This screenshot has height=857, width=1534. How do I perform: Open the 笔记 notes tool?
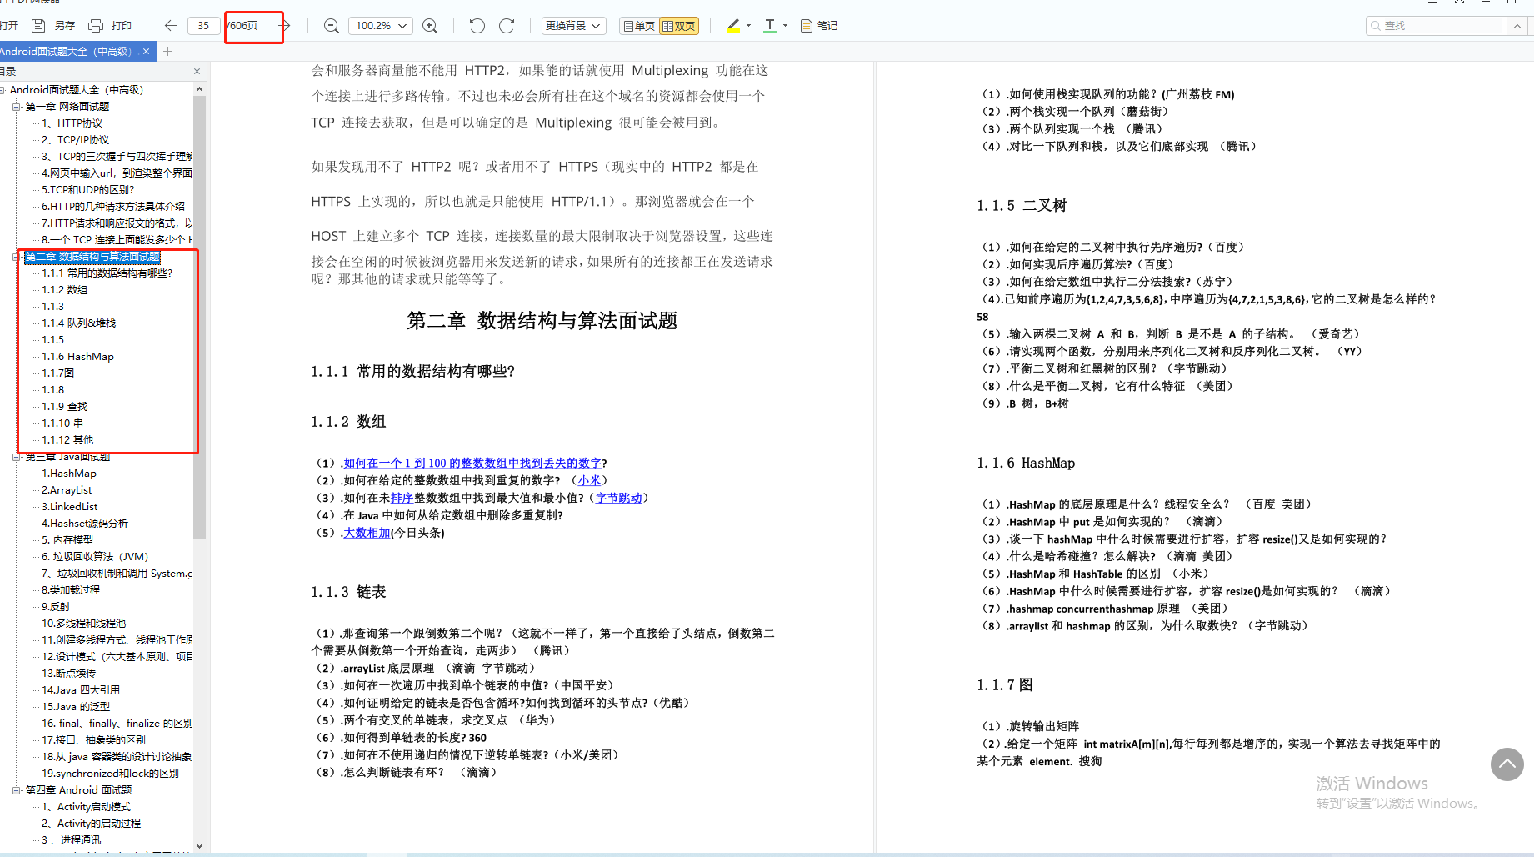point(819,26)
